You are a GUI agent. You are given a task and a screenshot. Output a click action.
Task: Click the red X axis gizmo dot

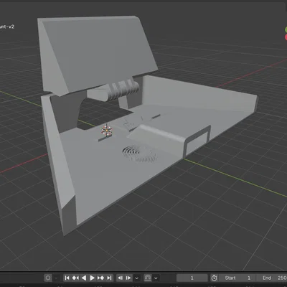286,37
